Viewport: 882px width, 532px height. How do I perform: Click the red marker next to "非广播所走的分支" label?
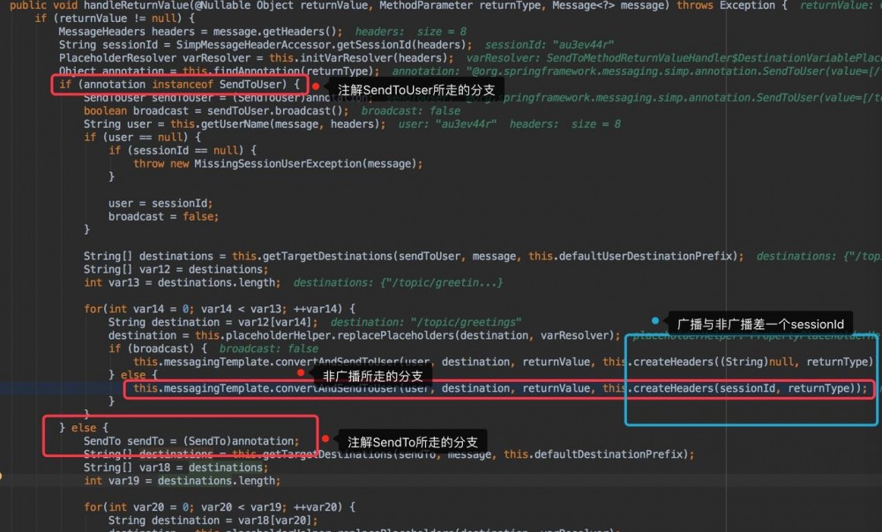pyautogui.click(x=299, y=372)
